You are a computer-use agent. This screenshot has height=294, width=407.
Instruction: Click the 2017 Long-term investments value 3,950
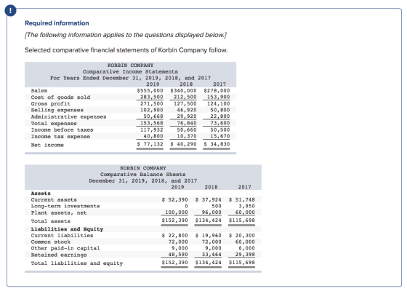tap(247, 206)
